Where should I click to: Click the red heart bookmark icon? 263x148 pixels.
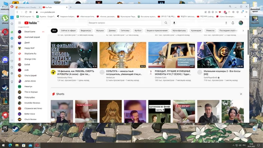[x=220, y=12]
